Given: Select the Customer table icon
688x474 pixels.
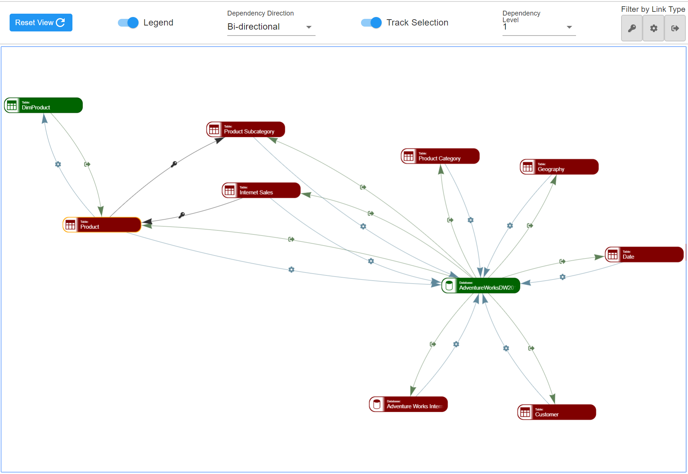Looking at the screenshot, I should click(525, 412).
